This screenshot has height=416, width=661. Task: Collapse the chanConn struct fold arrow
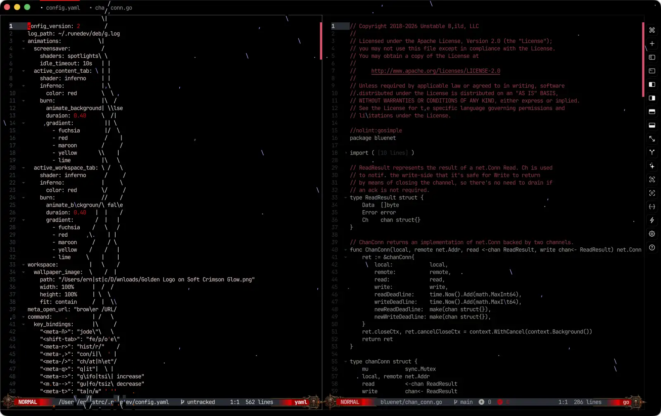point(346,361)
